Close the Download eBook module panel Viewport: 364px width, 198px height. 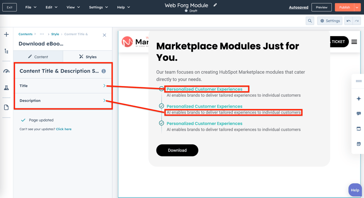pyautogui.click(x=105, y=35)
